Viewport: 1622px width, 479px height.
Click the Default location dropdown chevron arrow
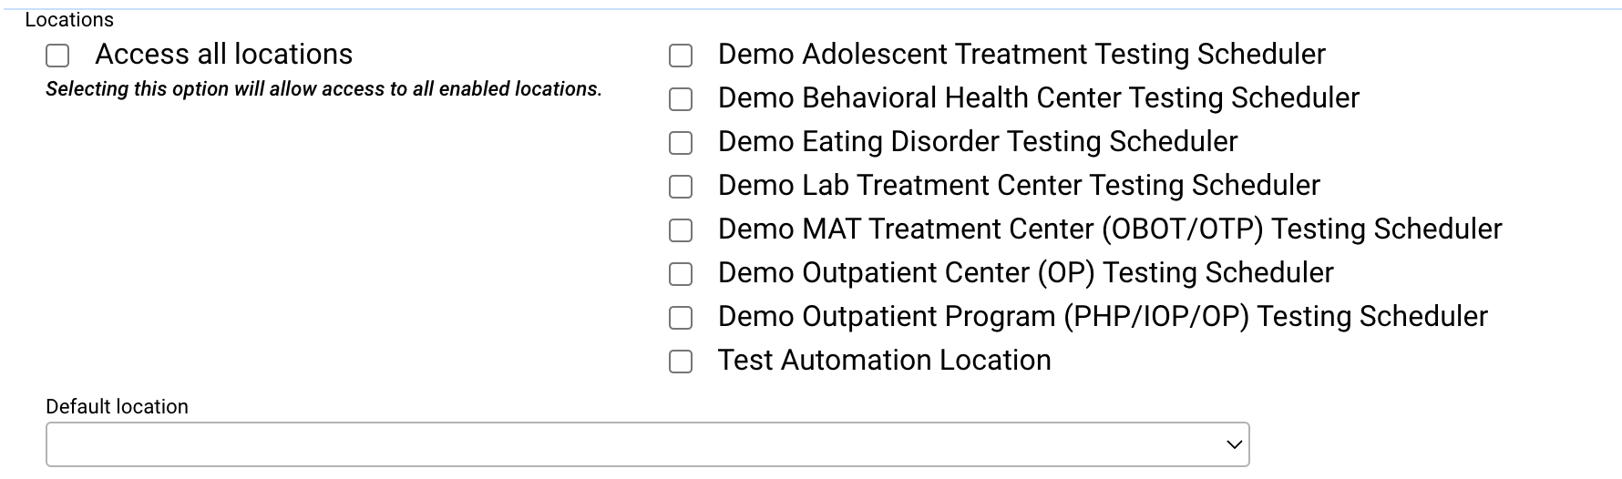tap(1234, 444)
